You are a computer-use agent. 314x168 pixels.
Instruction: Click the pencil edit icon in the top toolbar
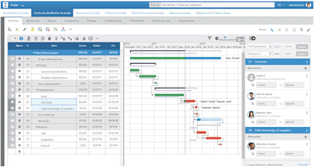point(25,29)
